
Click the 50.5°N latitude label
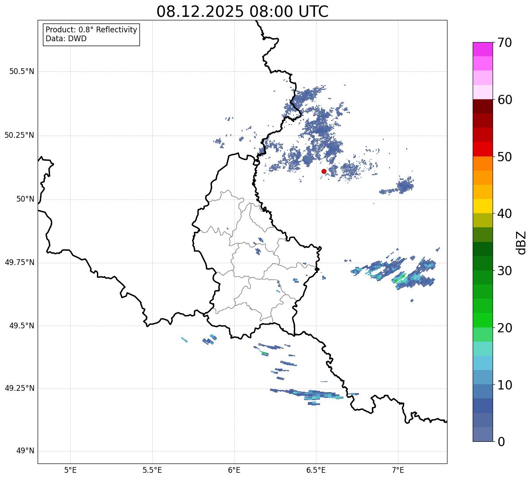[x=22, y=71]
